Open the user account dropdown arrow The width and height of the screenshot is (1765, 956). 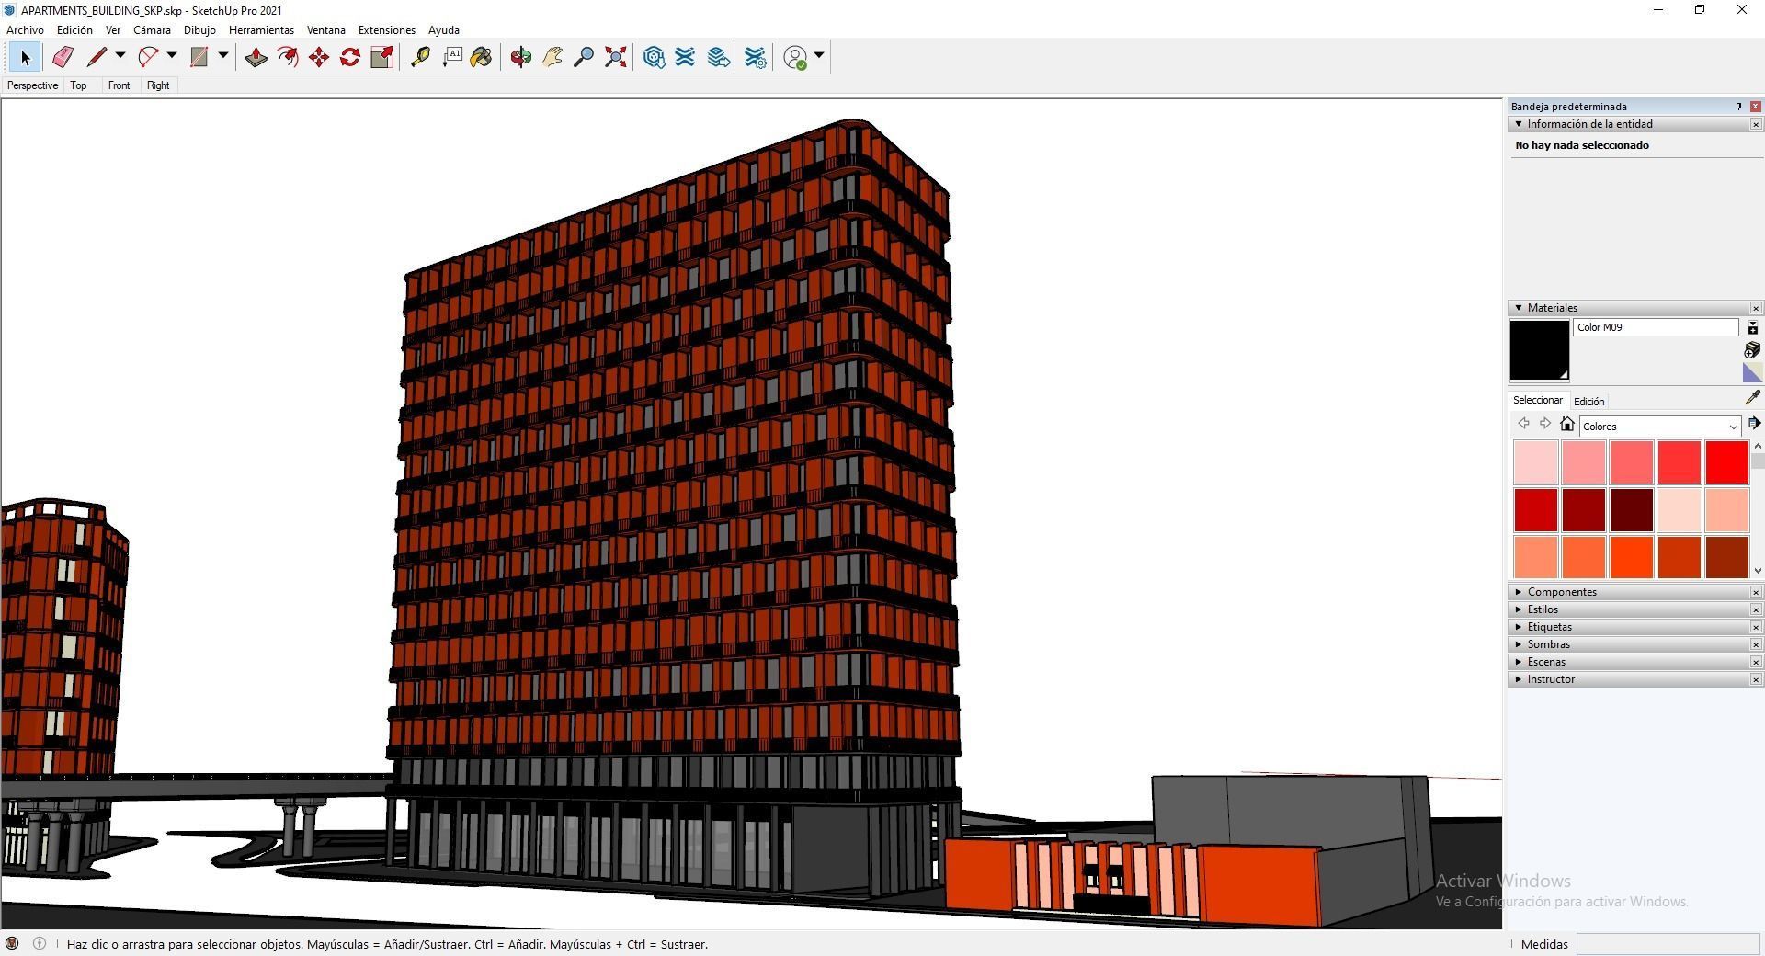point(819,56)
